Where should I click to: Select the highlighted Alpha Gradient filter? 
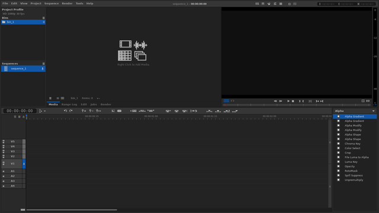click(x=355, y=117)
